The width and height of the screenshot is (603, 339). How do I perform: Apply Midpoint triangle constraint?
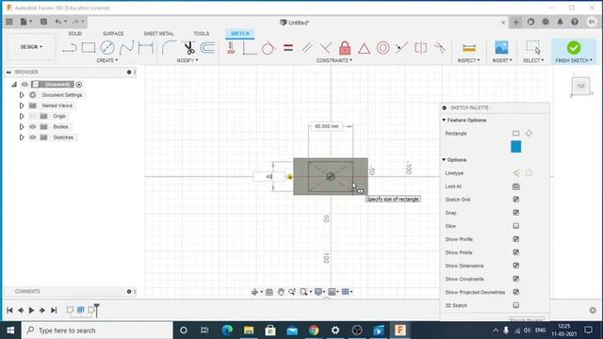(364, 48)
